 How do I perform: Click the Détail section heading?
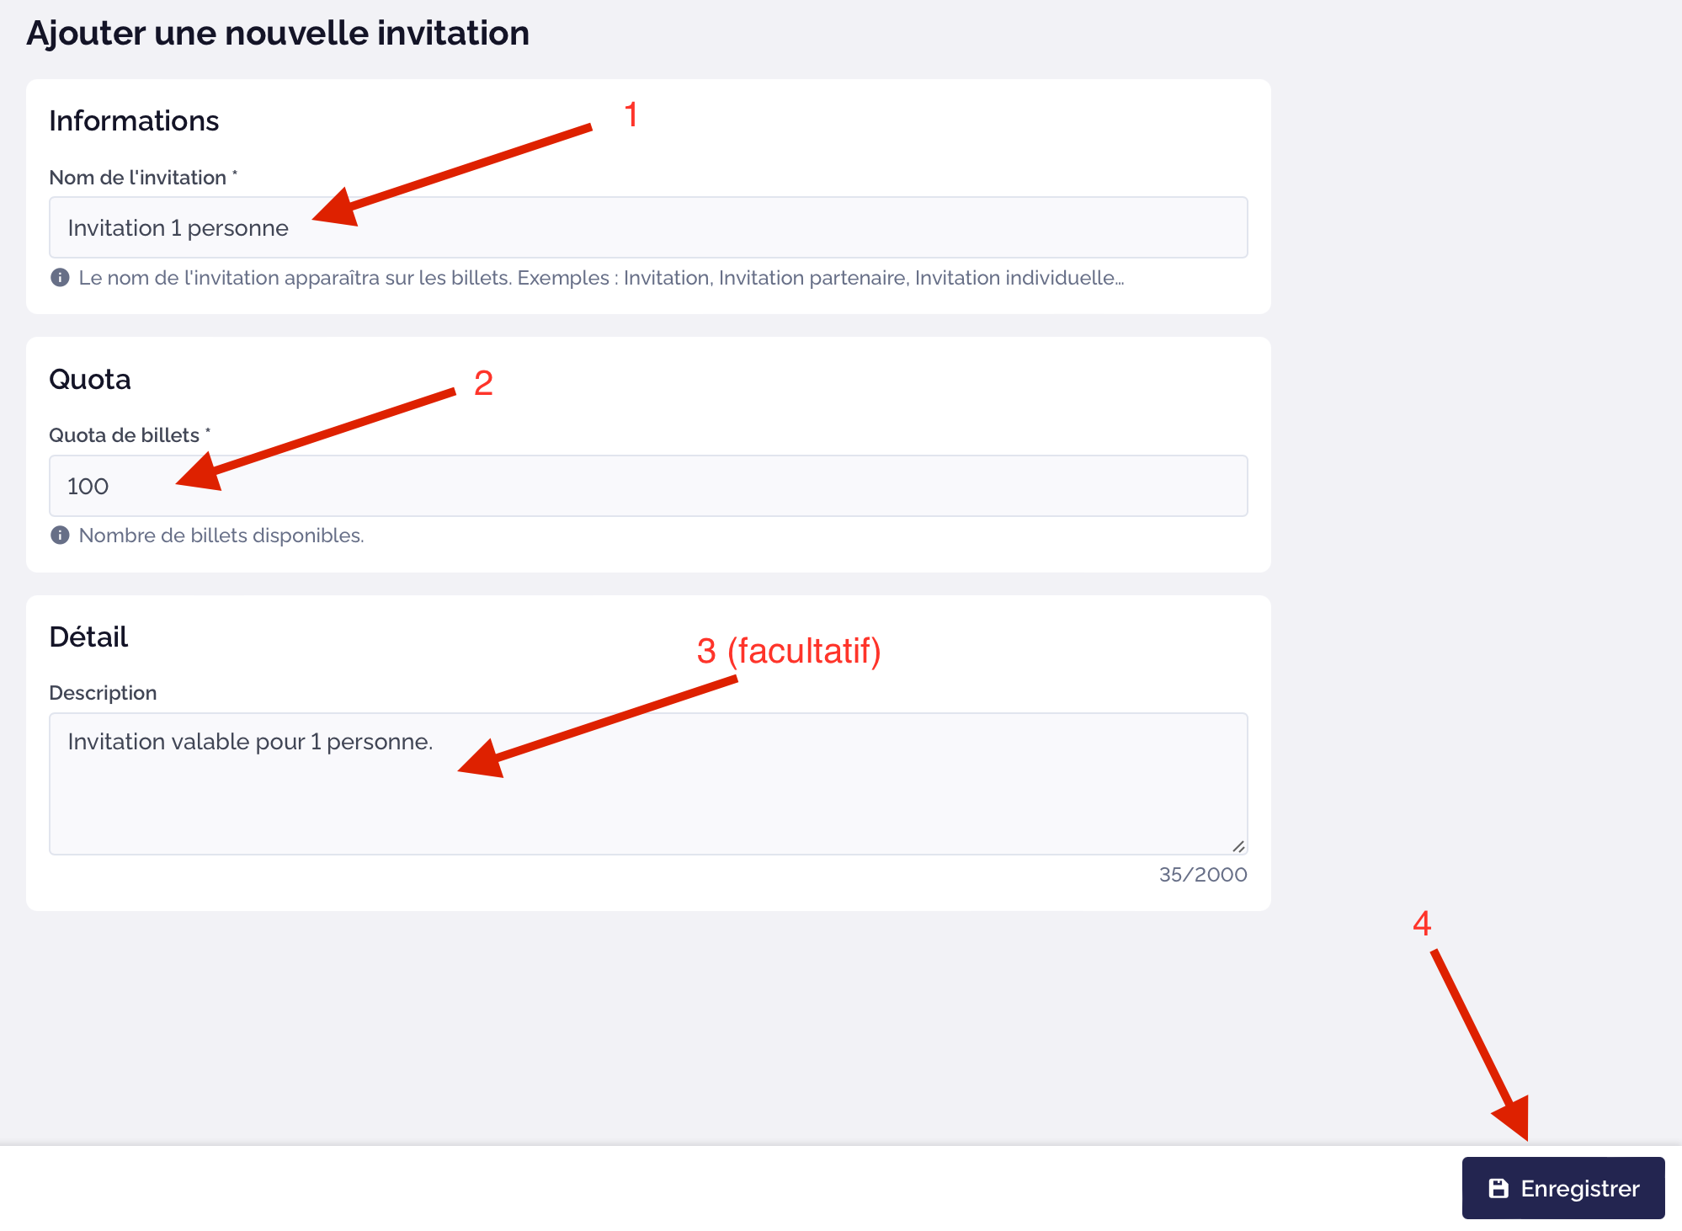point(88,637)
